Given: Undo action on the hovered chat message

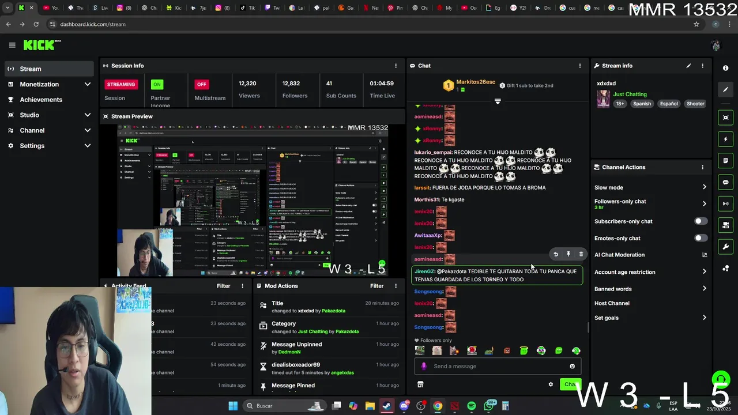Looking at the screenshot, I should point(556,254).
